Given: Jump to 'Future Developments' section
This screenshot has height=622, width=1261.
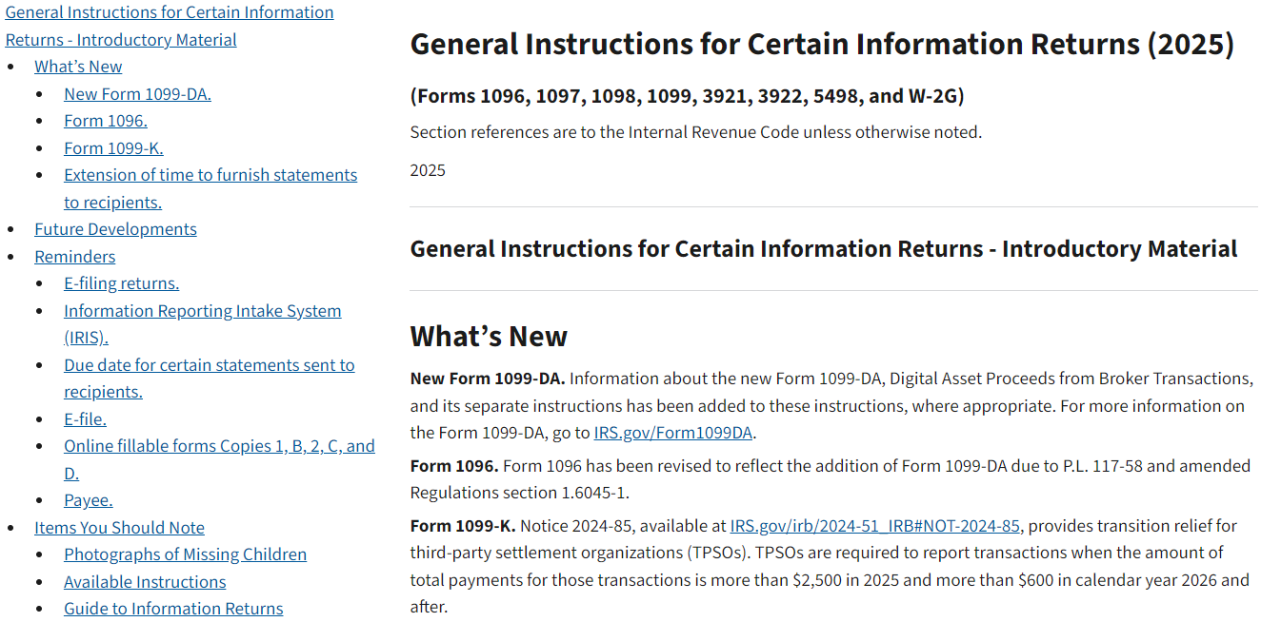Looking at the screenshot, I should pos(115,229).
